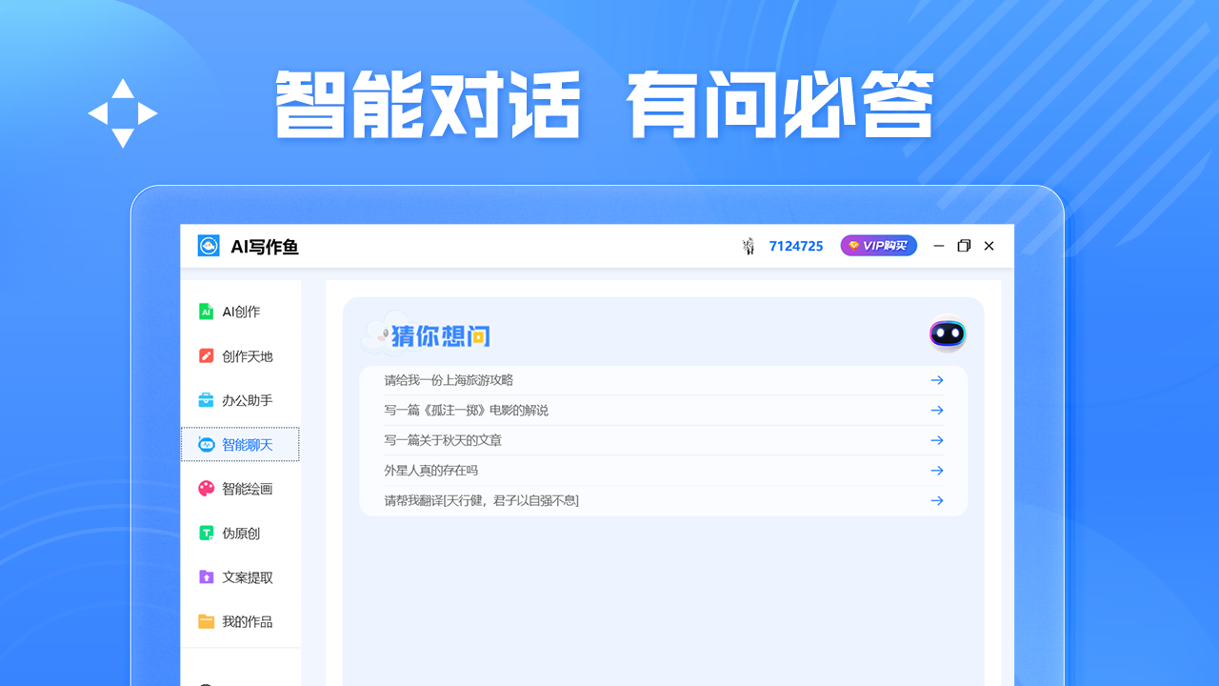This screenshot has width=1219, height=686.
Task: Select the AI创作 sidebar icon
Action: tap(207, 312)
